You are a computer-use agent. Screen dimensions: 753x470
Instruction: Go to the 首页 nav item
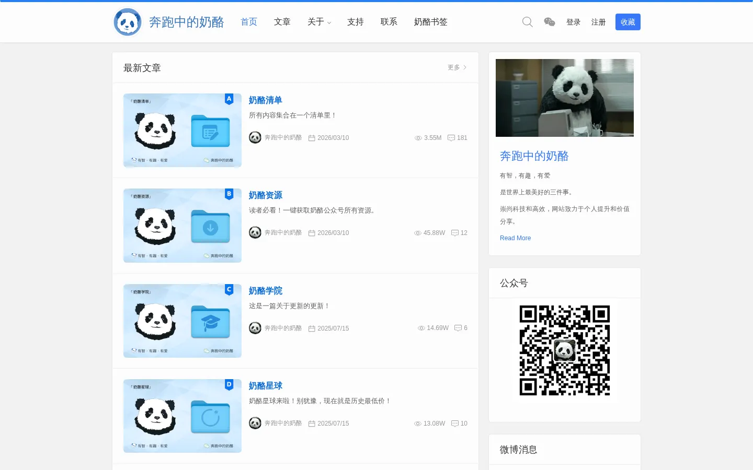tap(249, 22)
